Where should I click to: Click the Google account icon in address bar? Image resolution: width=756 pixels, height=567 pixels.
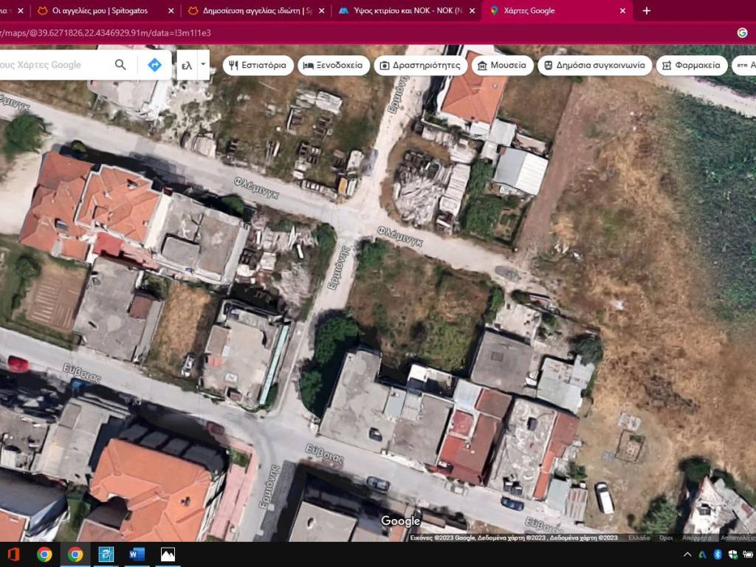pyautogui.click(x=742, y=32)
